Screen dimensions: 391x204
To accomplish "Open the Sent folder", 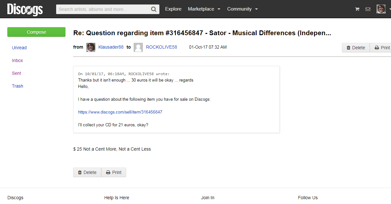I will click(16, 73).
